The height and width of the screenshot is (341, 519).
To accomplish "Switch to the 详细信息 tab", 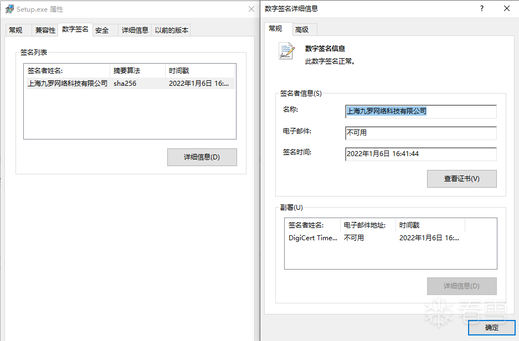I will [x=135, y=30].
